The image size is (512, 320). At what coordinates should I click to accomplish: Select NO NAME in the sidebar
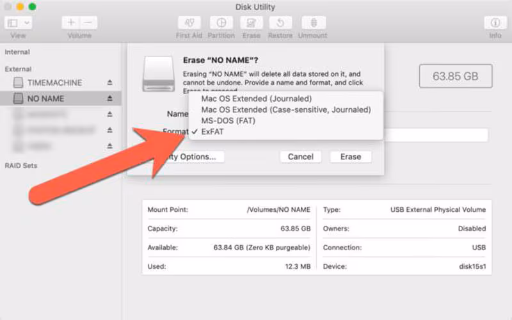pos(61,99)
